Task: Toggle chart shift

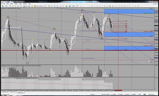Action: [x=63, y=6]
